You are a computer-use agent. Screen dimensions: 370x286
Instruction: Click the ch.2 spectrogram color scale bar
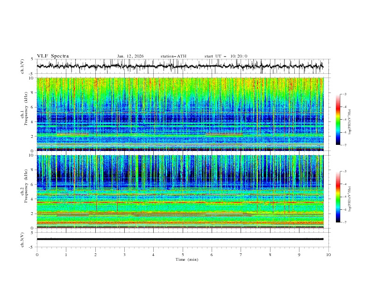pos(338,197)
